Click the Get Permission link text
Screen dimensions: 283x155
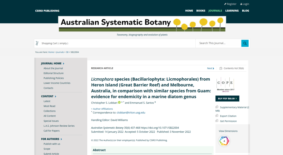coord(228,121)
